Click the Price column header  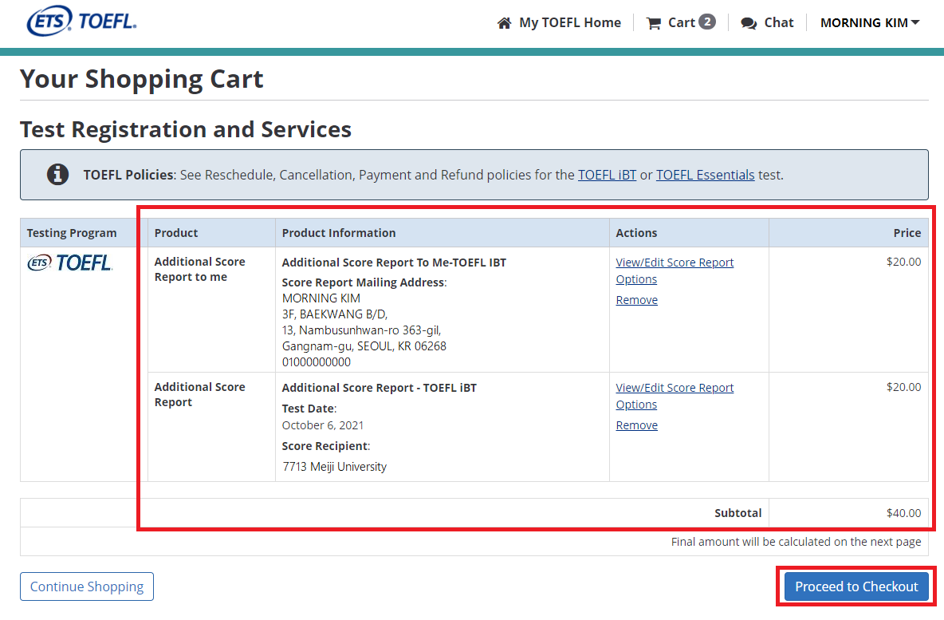(x=907, y=233)
